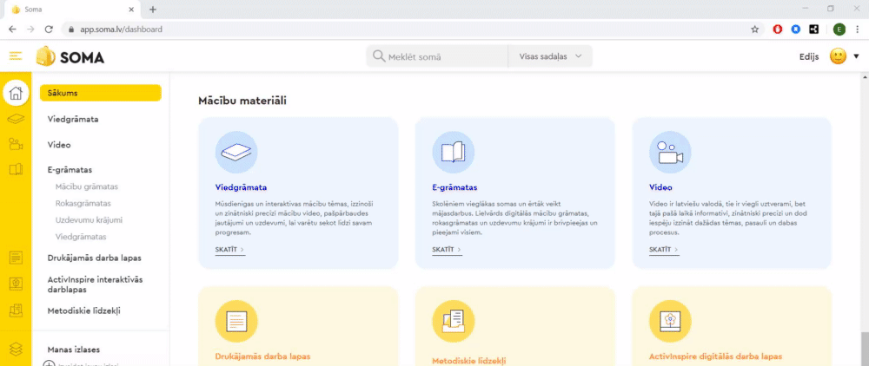869x366 pixels.
Task: Click the Viedgrāmata card book icon
Action: (x=236, y=152)
